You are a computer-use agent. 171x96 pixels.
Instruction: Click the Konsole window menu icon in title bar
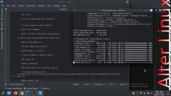click(x=75, y=10)
